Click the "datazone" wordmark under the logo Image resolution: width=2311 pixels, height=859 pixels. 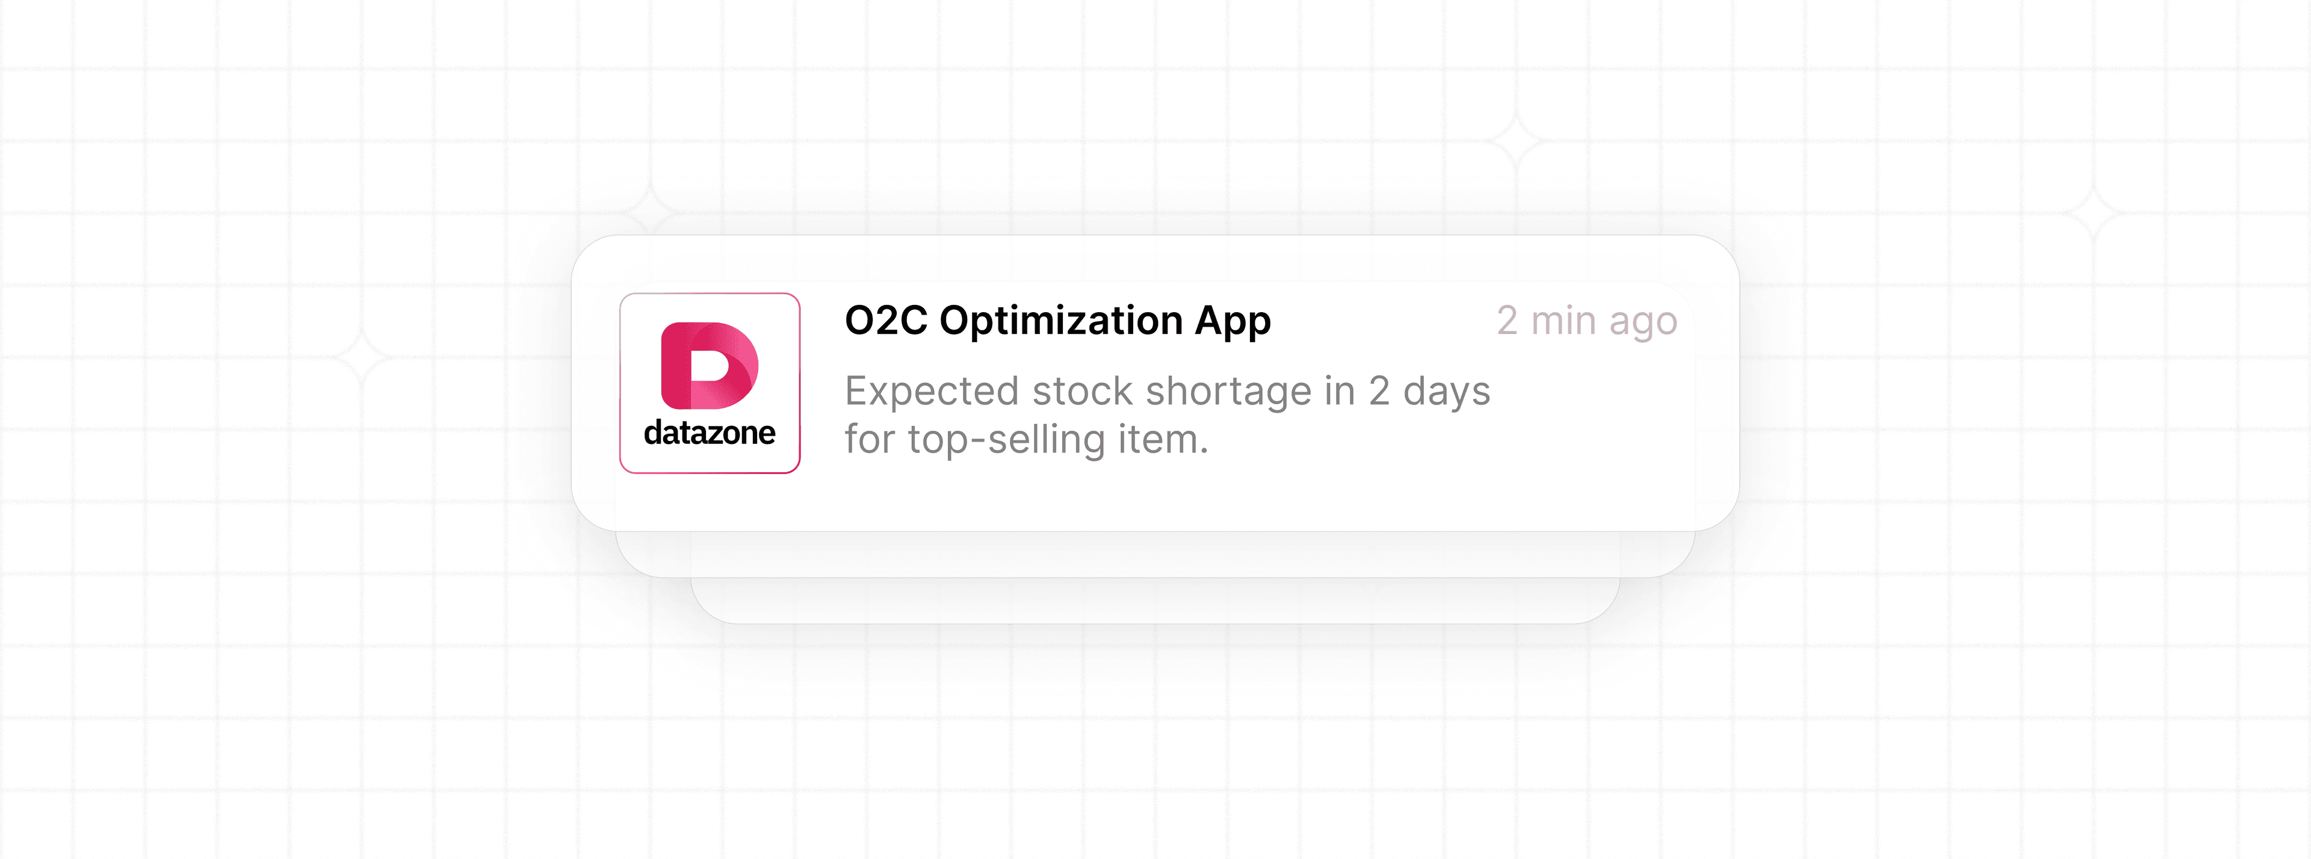(x=710, y=433)
